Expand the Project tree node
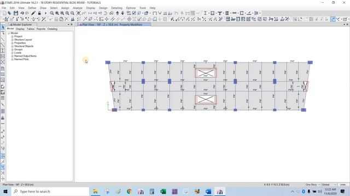Image resolution: width=350 pixels, height=196 pixels. [x=12, y=36]
